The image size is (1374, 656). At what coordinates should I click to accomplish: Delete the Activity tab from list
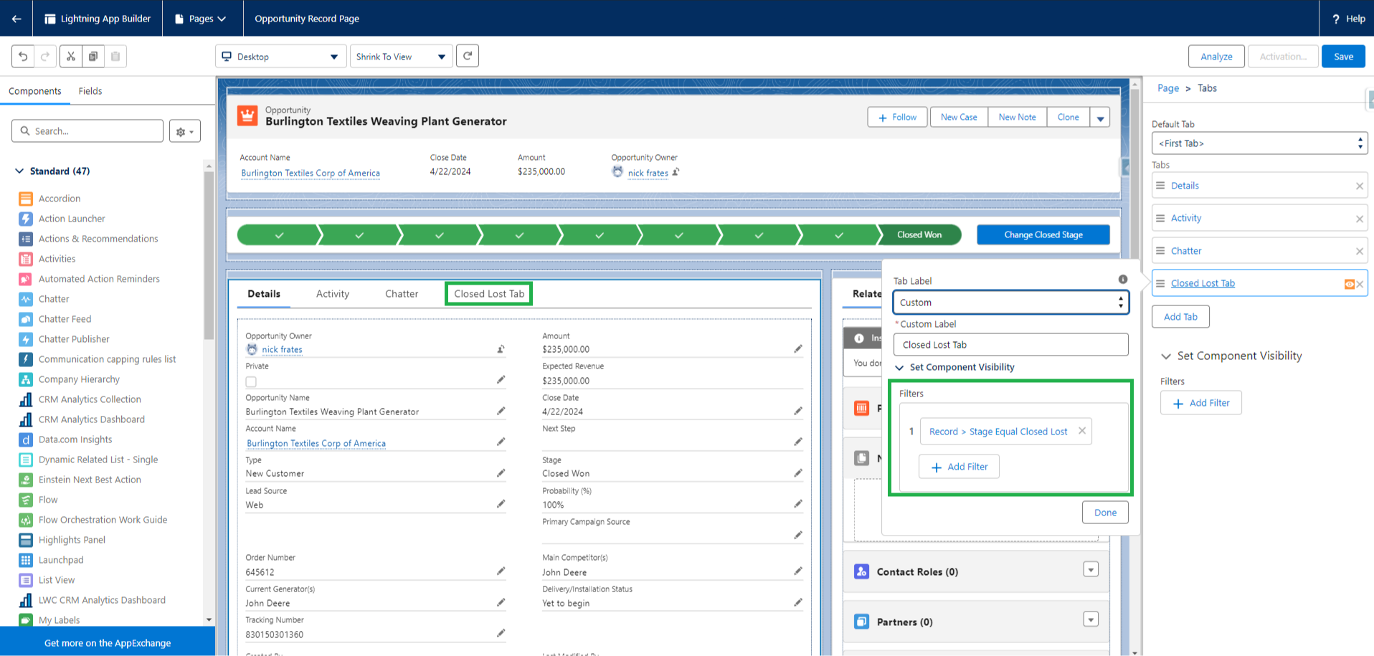[x=1359, y=219]
